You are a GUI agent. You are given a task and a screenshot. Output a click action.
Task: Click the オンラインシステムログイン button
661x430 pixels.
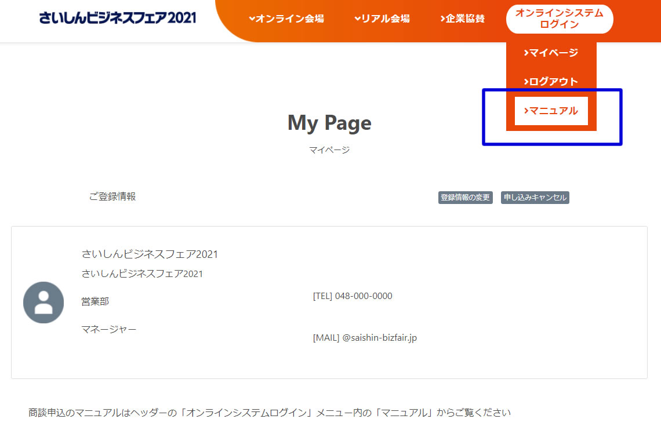point(559,19)
